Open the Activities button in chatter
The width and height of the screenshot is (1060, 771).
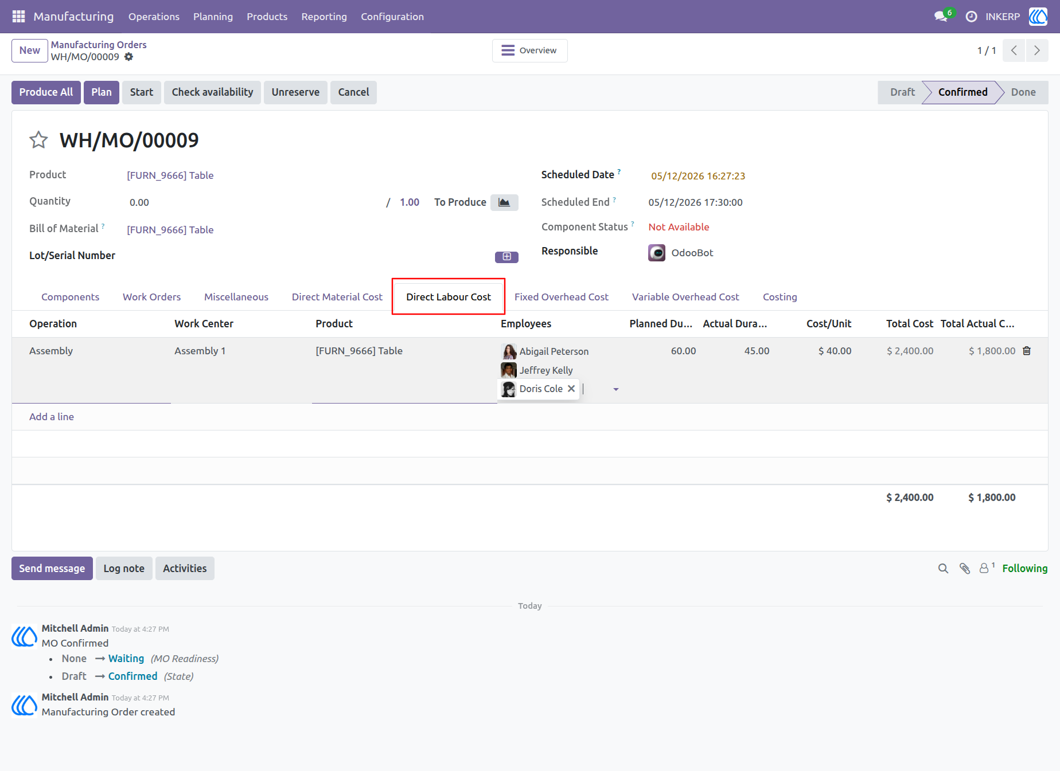coord(185,569)
